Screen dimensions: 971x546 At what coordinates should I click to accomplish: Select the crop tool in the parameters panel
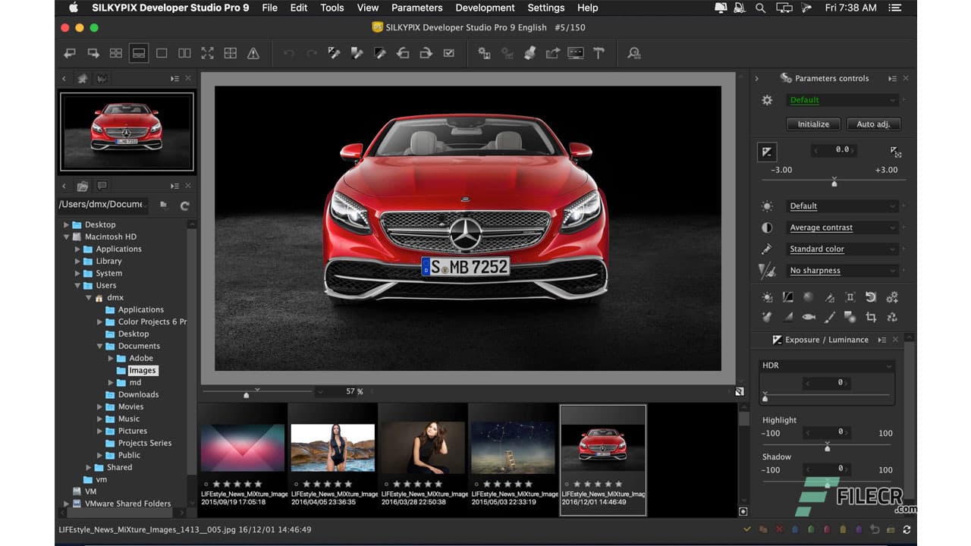[x=872, y=317]
